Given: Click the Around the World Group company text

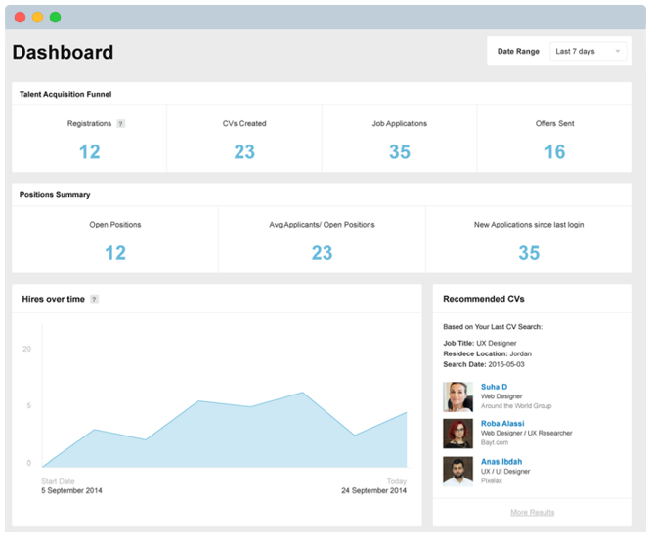Looking at the screenshot, I should [x=516, y=406].
